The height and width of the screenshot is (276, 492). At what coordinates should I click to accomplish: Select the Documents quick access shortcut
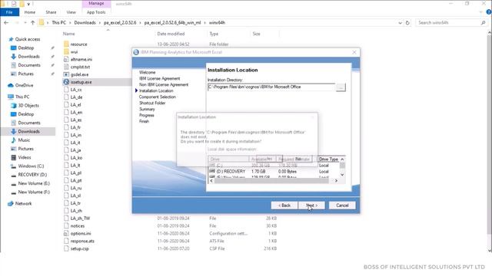29,65
